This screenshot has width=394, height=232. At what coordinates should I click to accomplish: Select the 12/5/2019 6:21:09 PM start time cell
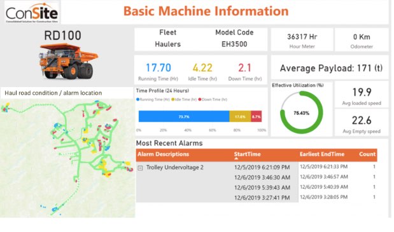[x=262, y=167]
